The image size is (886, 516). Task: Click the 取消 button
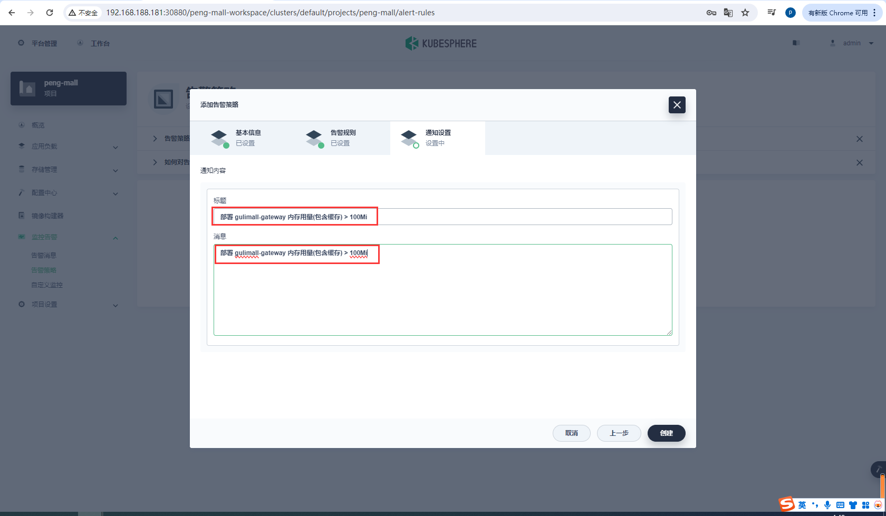[572, 433]
